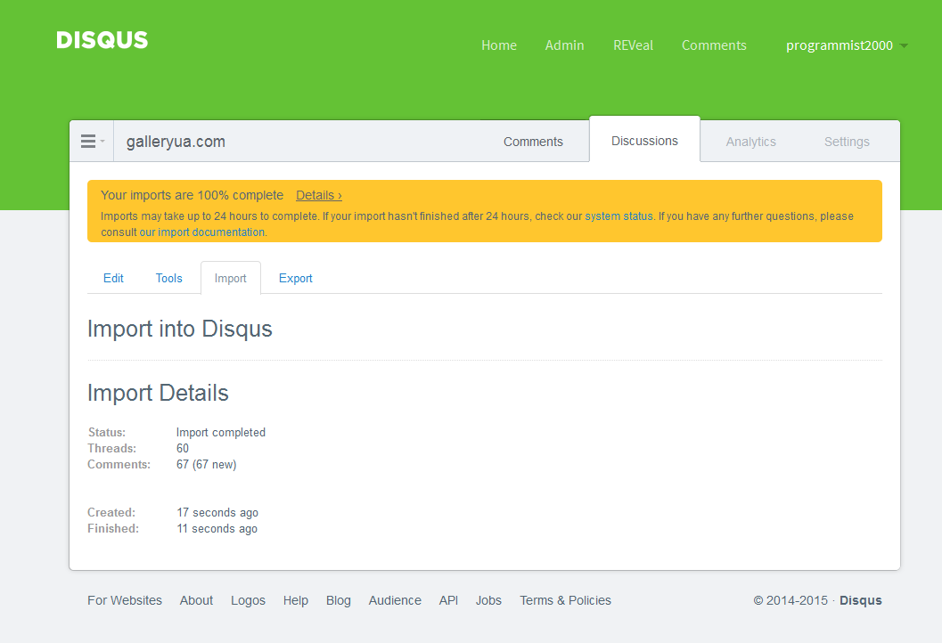Switch to the Export sub-tab
Screen dimensions: 942x643
click(x=296, y=278)
